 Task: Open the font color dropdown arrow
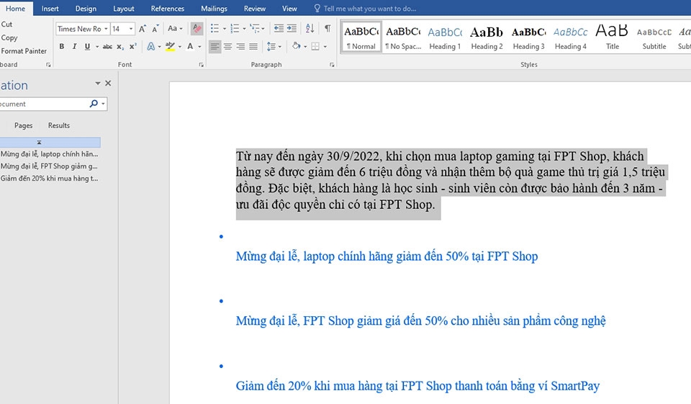click(x=199, y=46)
